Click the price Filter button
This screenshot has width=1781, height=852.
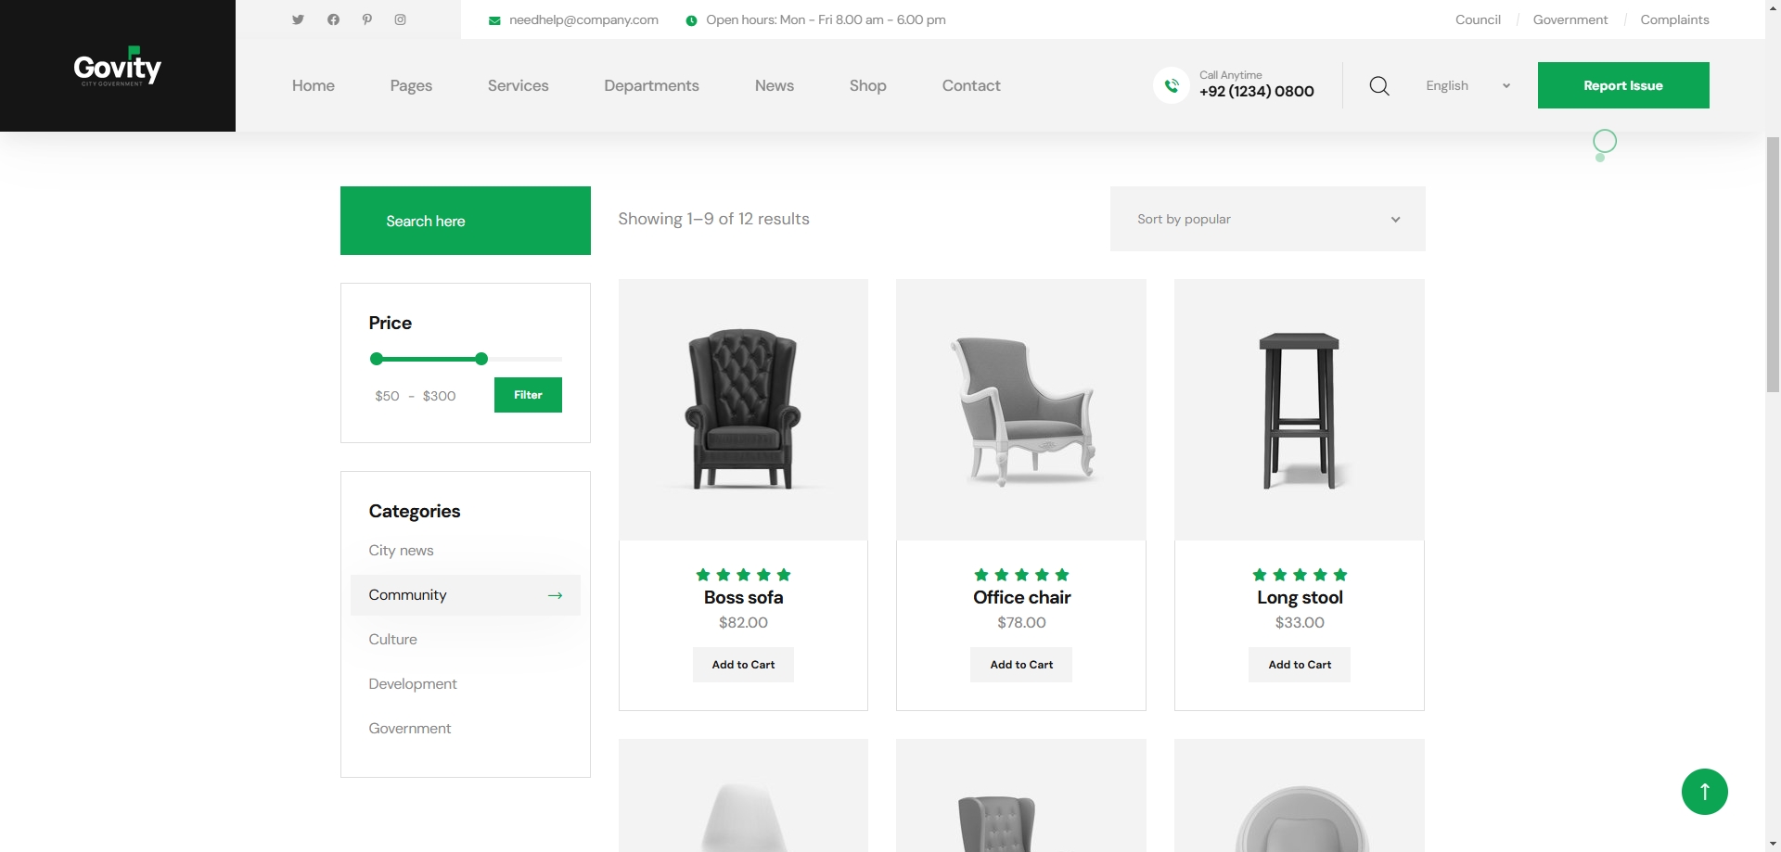[x=528, y=395]
